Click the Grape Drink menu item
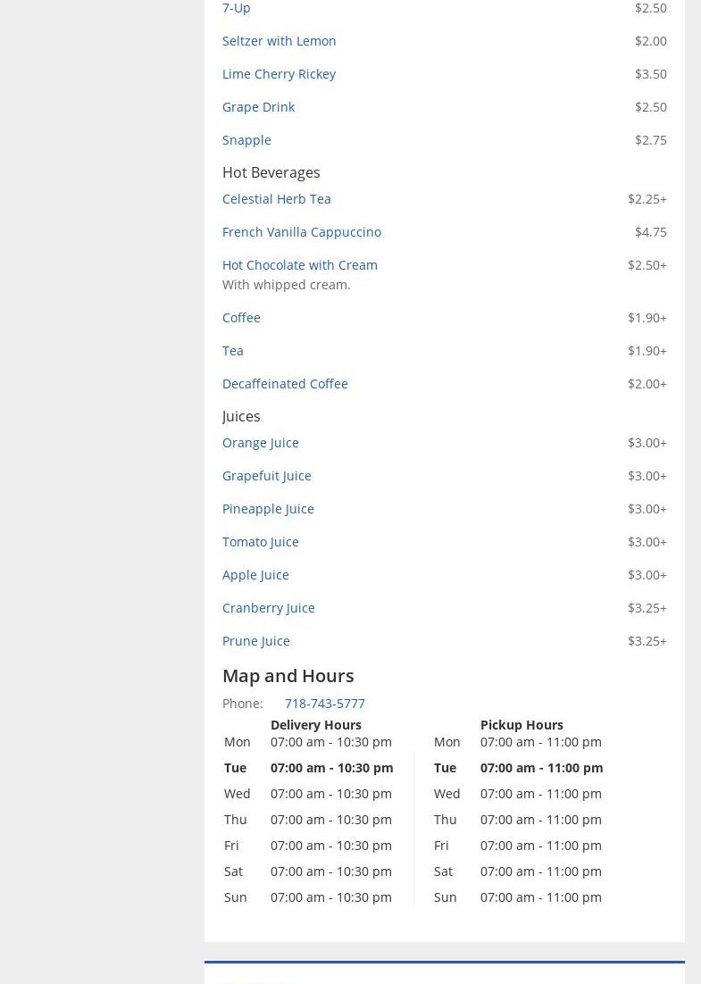This screenshot has width=701, height=984. 258,107
